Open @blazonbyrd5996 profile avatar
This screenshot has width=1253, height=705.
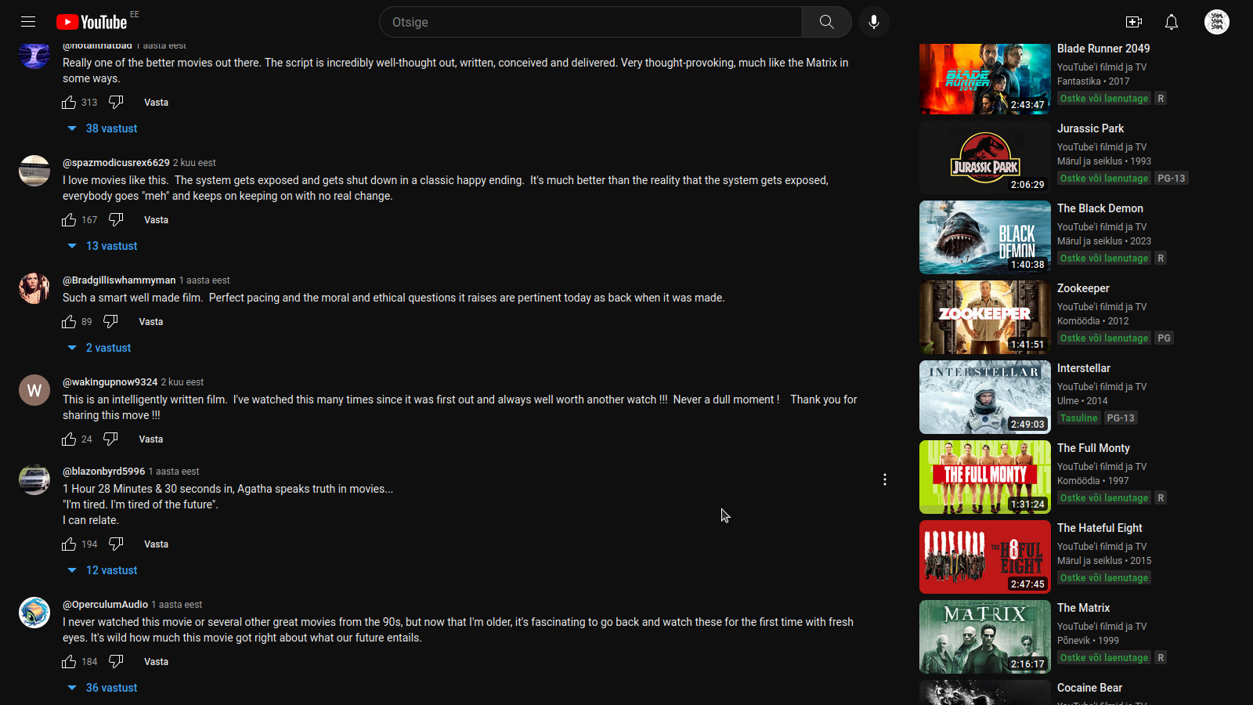[34, 479]
